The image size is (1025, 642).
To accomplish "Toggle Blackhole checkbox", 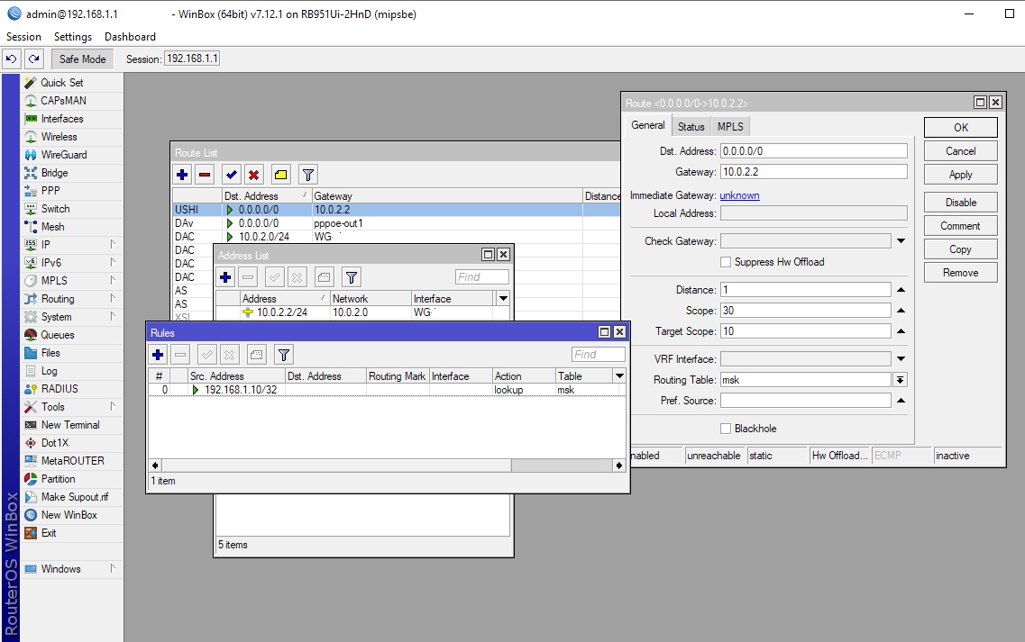I will tap(726, 429).
